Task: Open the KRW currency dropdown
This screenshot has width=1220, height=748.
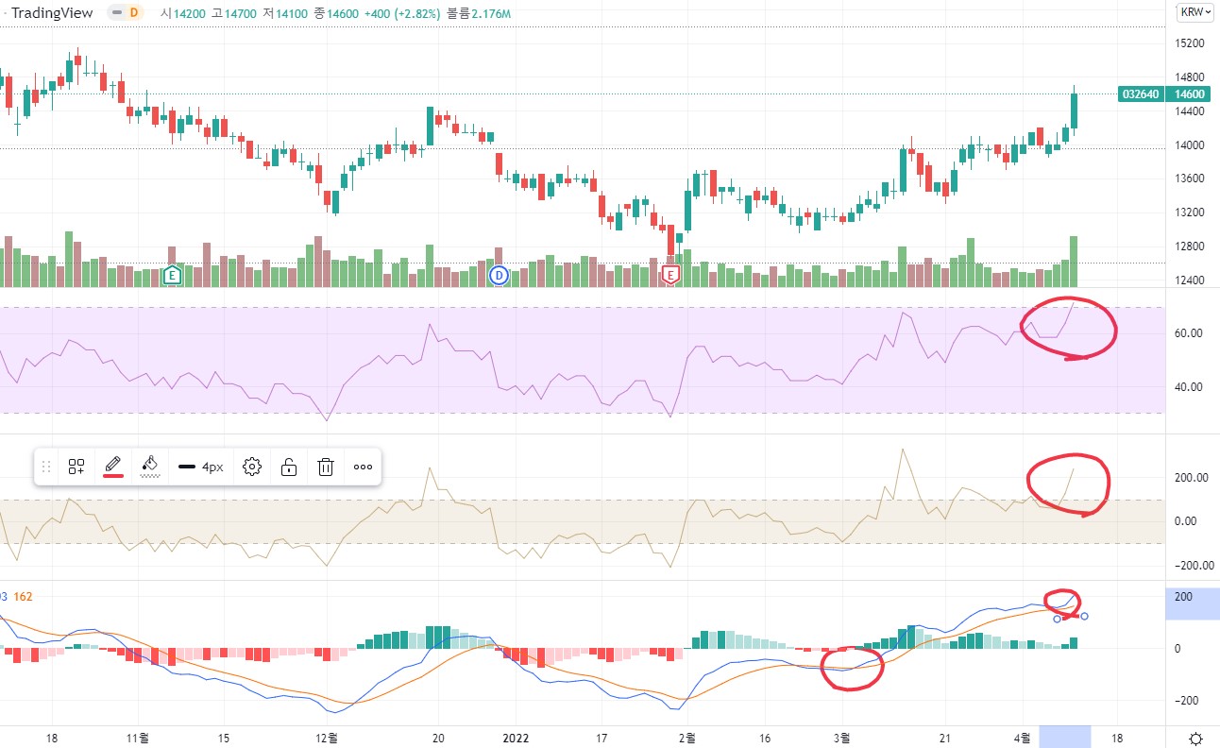Action: [x=1195, y=12]
